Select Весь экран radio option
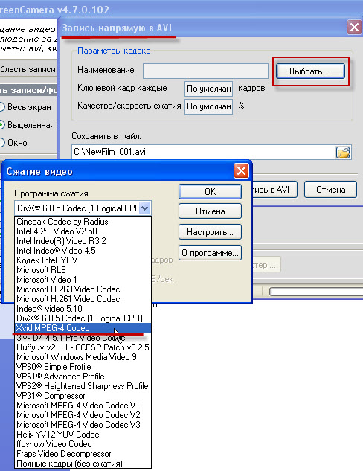This screenshot has width=363, height=471. pyautogui.click(x=25, y=107)
